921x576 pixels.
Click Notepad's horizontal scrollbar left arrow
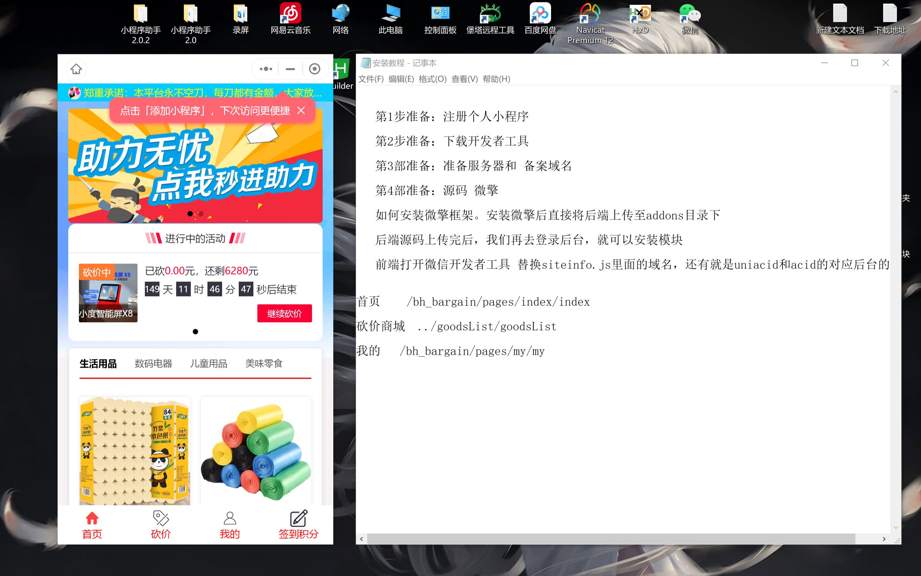tap(361, 539)
